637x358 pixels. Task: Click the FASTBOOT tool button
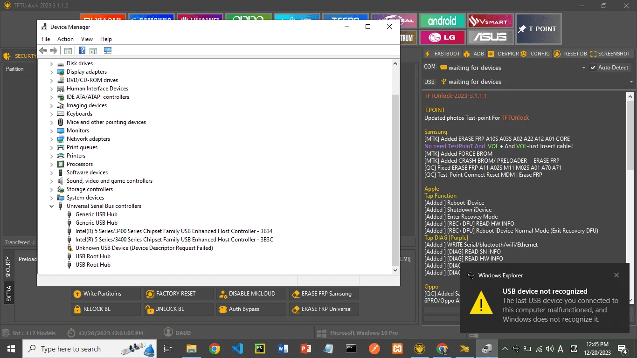click(442, 54)
